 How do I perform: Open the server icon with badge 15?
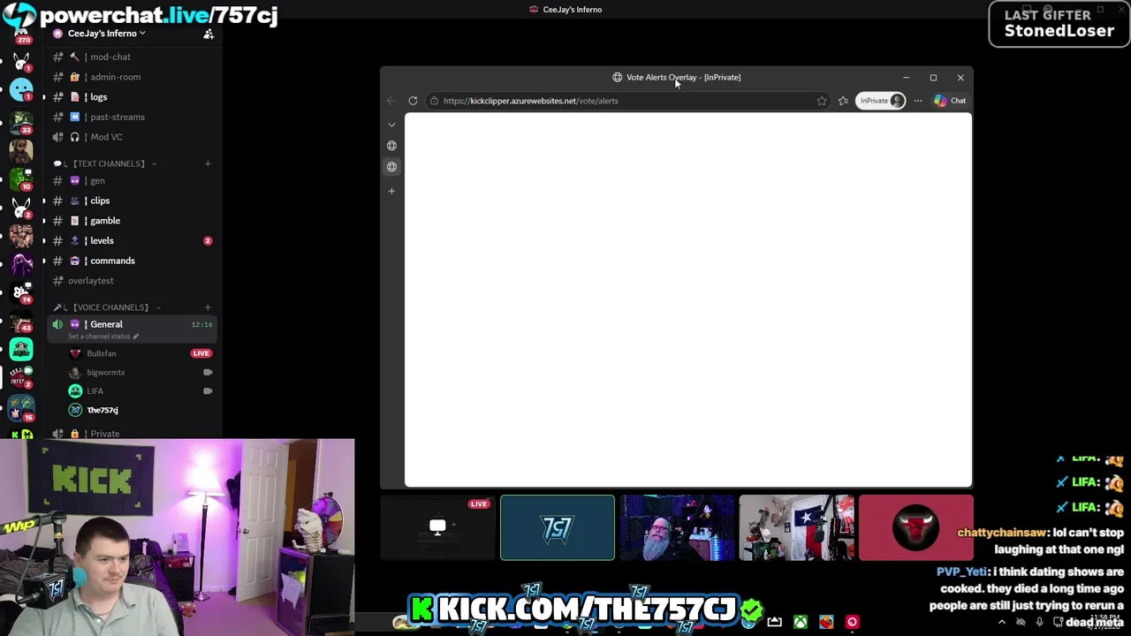(21, 407)
